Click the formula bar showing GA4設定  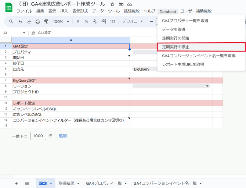point(44,33)
